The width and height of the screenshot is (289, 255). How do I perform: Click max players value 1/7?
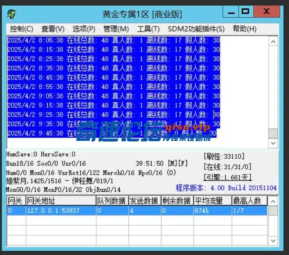tap(250, 211)
